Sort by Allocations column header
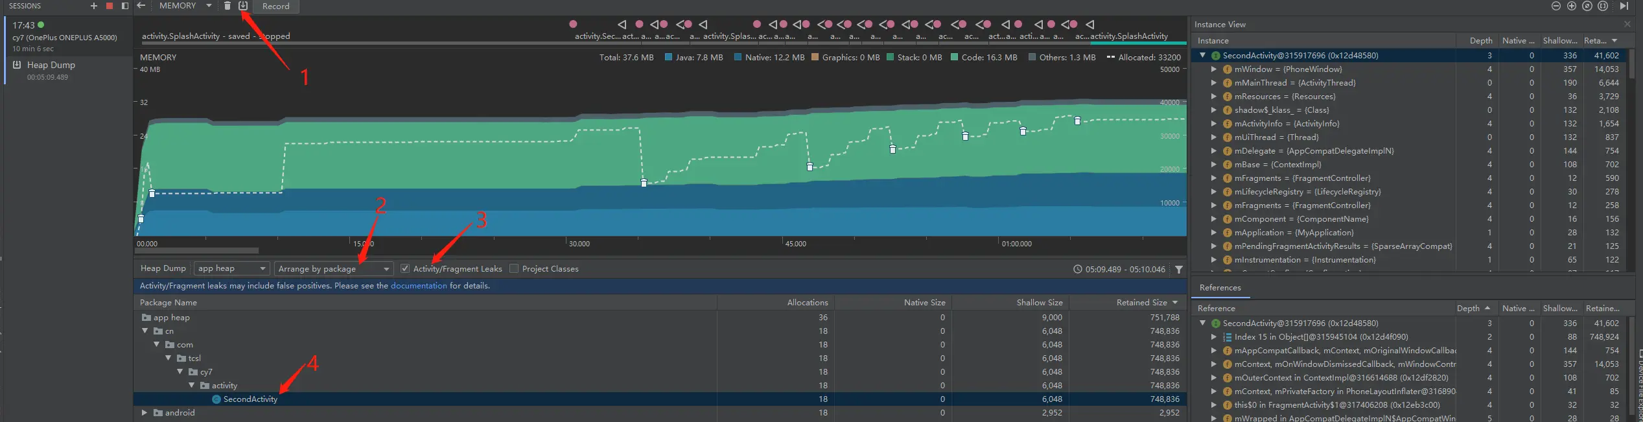This screenshot has height=422, width=1643. [x=775, y=303]
